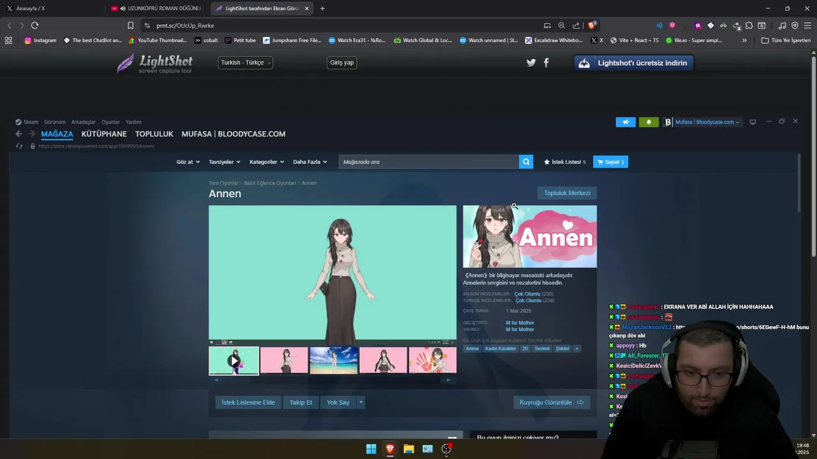Click the Steam notification bell icon

(x=648, y=122)
